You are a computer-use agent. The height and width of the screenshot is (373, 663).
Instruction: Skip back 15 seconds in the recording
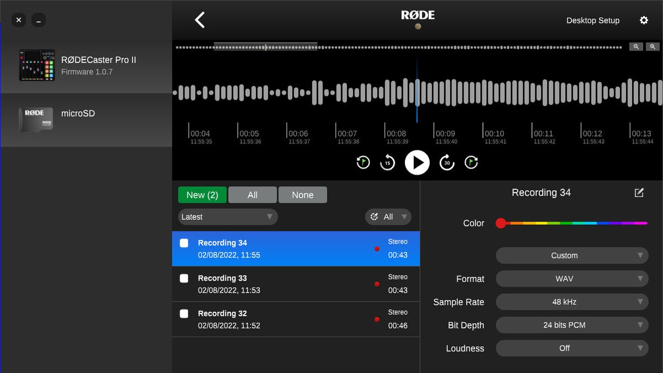pyautogui.click(x=387, y=162)
